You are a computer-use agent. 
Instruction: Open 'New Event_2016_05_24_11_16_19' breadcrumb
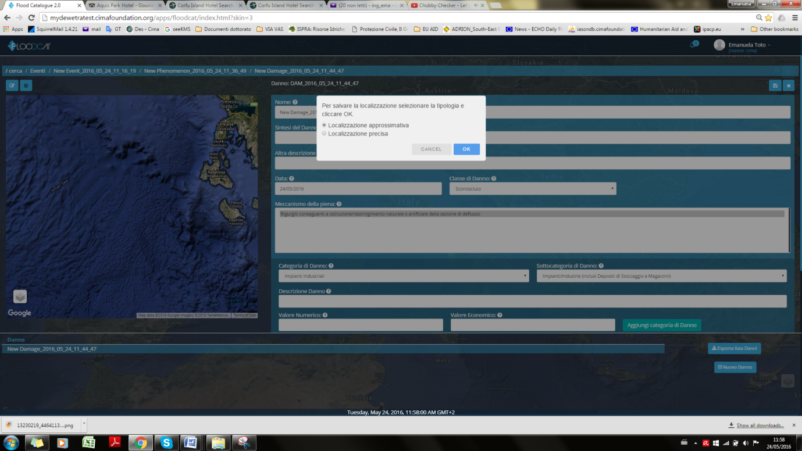click(95, 71)
